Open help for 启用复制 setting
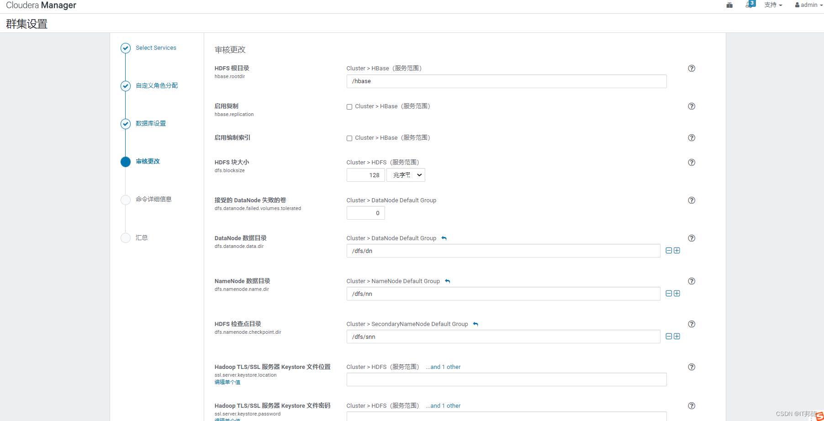Screen dimensions: 824x421 click(692, 106)
